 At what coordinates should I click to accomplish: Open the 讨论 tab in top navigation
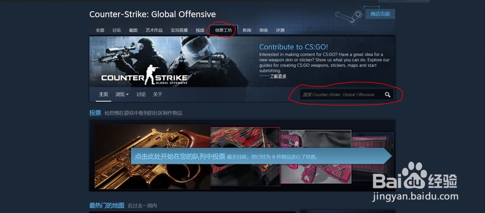[116, 31]
